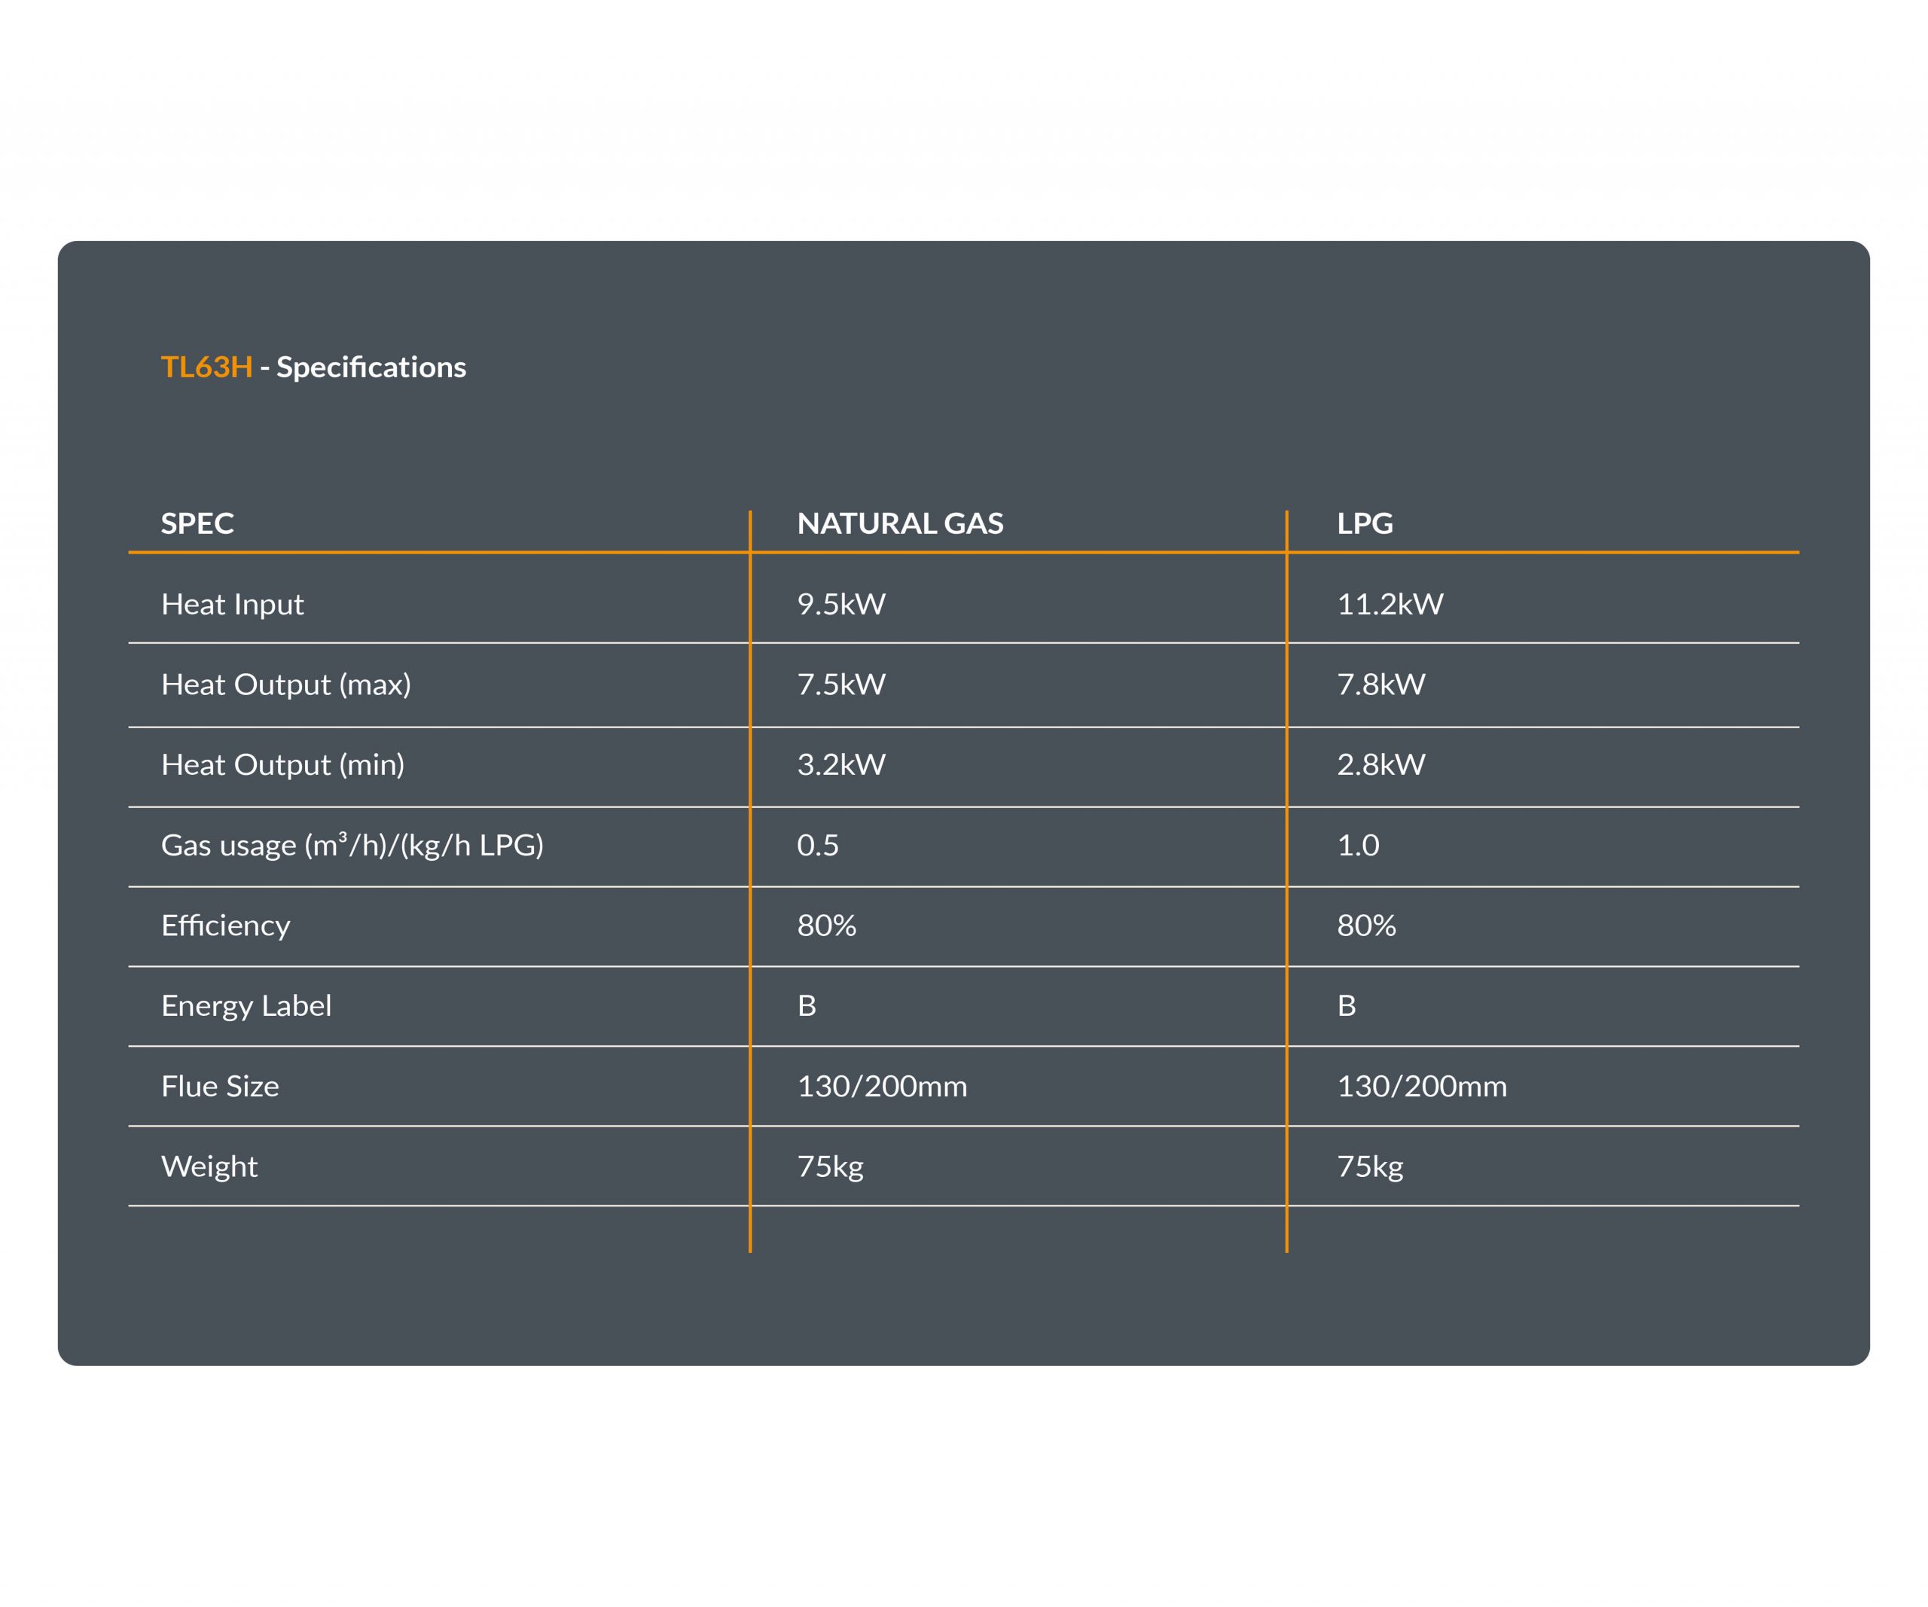This screenshot has width=1928, height=1607.
Task: Click the Heat Input row label
Action: point(232,604)
